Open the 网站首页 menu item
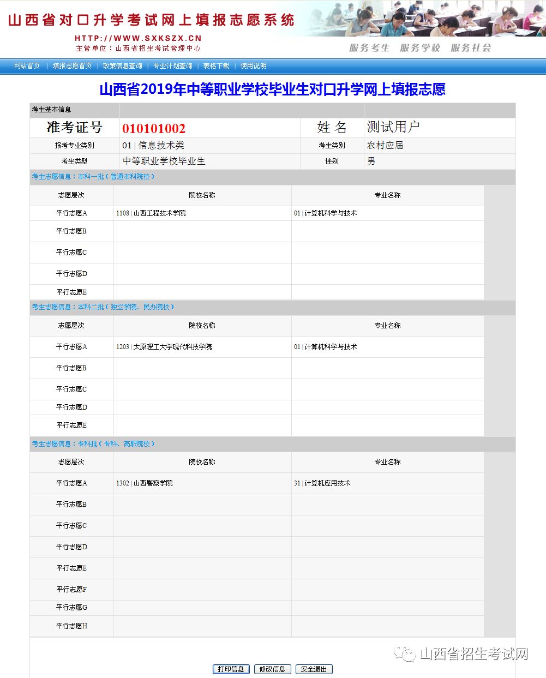546x678 pixels. [27, 66]
